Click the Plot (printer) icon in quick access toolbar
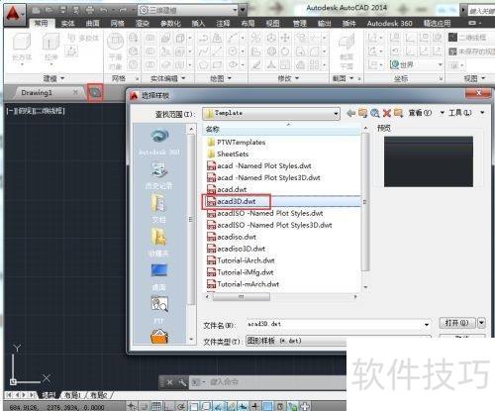Image resolution: width=495 pixels, height=411 pixels. pyautogui.click(x=90, y=10)
